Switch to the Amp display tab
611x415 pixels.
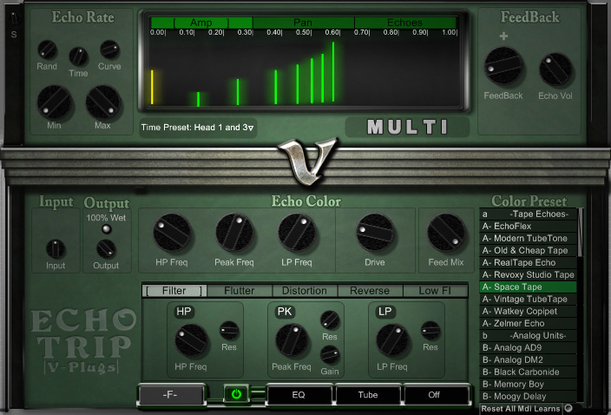[x=201, y=23]
